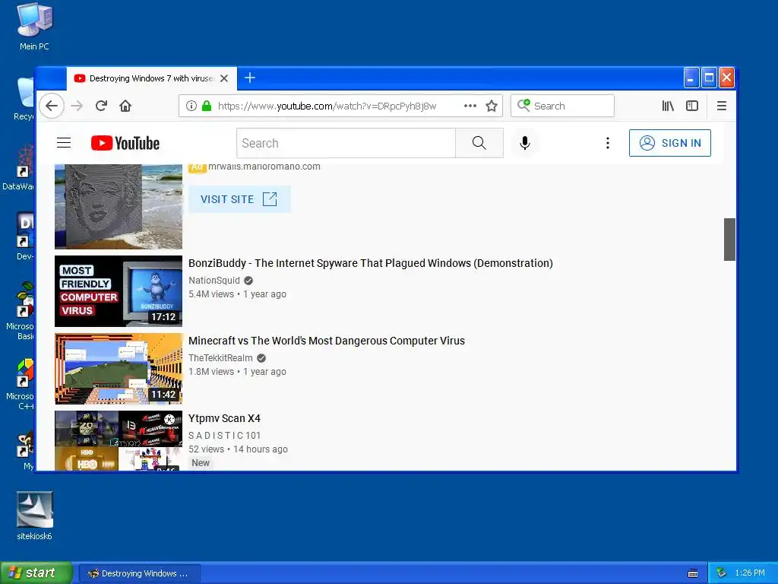Viewport: 778px width, 584px height.
Task: Click the YouTube search field
Action: coord(346,143)
